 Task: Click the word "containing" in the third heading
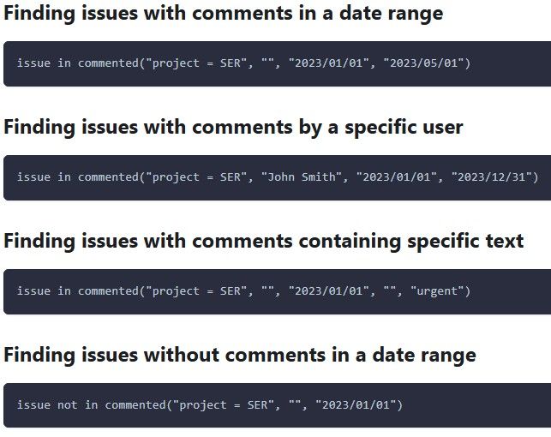(350, 242)
